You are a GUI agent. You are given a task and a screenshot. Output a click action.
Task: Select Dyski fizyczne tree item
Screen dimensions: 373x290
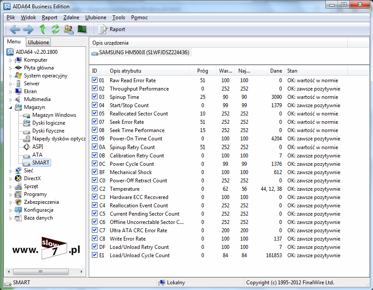[x=48, y=131]
